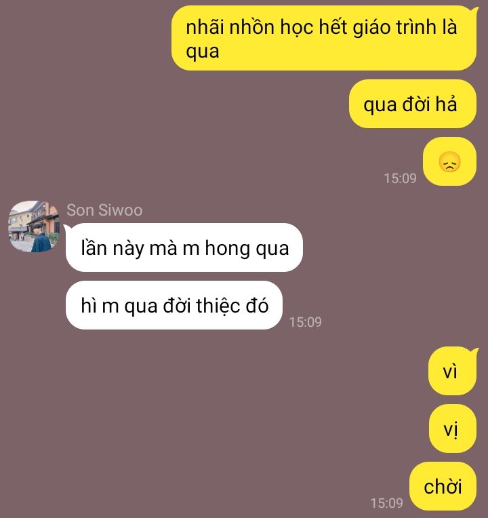The height and width of the screenshot is (518, 488).
Task: Open the "Son Siwoo" sender name
Action: click(104, 210)
